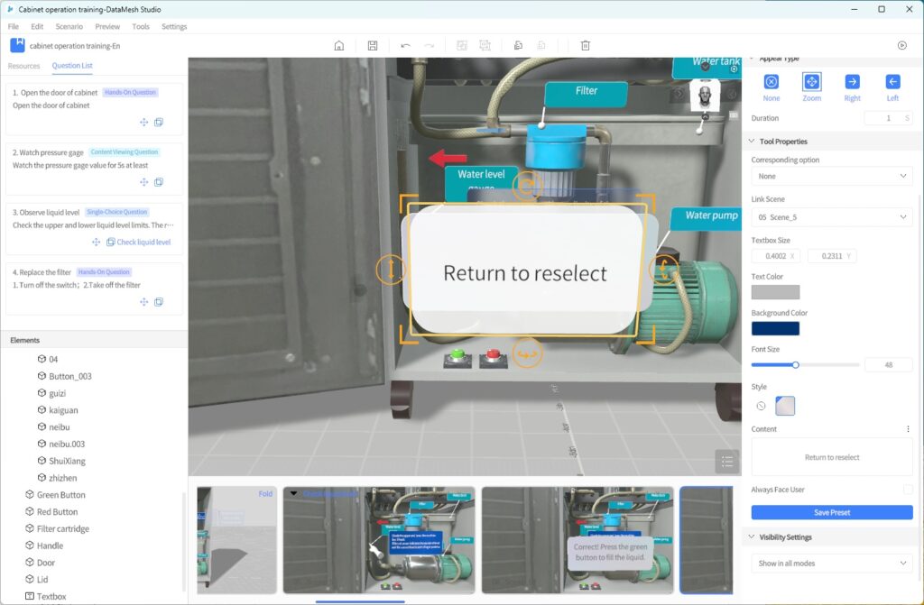Click the Background Color swatch
Screen dimensions: 924x605
775,328
